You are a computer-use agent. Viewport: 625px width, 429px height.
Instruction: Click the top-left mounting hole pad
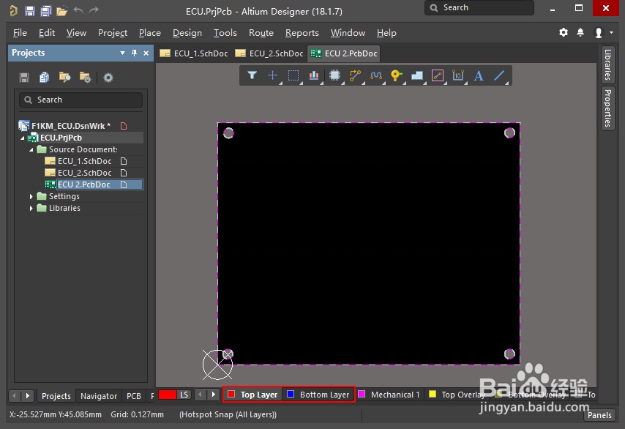(x=228, y=133)
